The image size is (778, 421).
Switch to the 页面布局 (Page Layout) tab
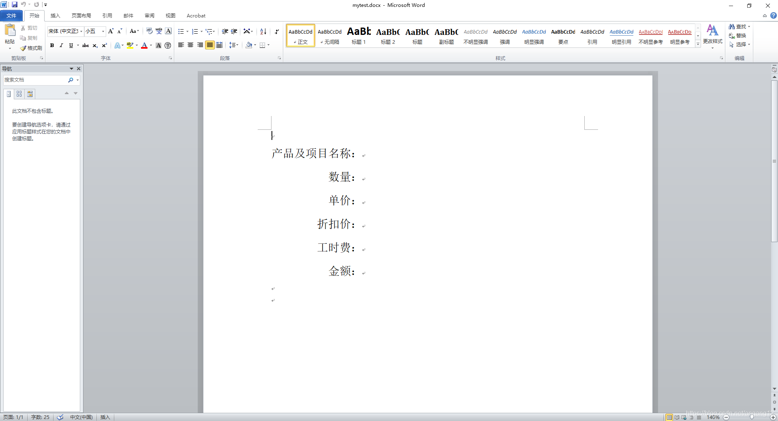coord(81,16)
